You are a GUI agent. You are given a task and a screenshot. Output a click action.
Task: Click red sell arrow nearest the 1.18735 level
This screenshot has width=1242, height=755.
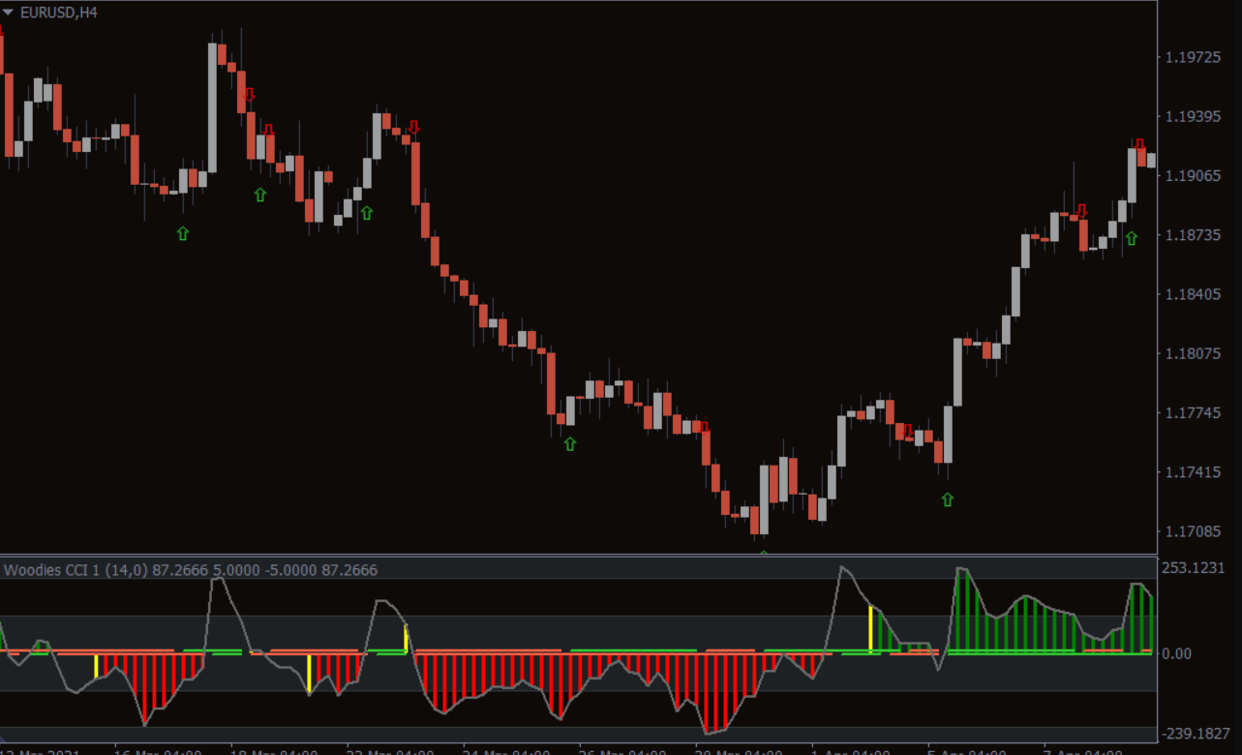(1082, 210)
